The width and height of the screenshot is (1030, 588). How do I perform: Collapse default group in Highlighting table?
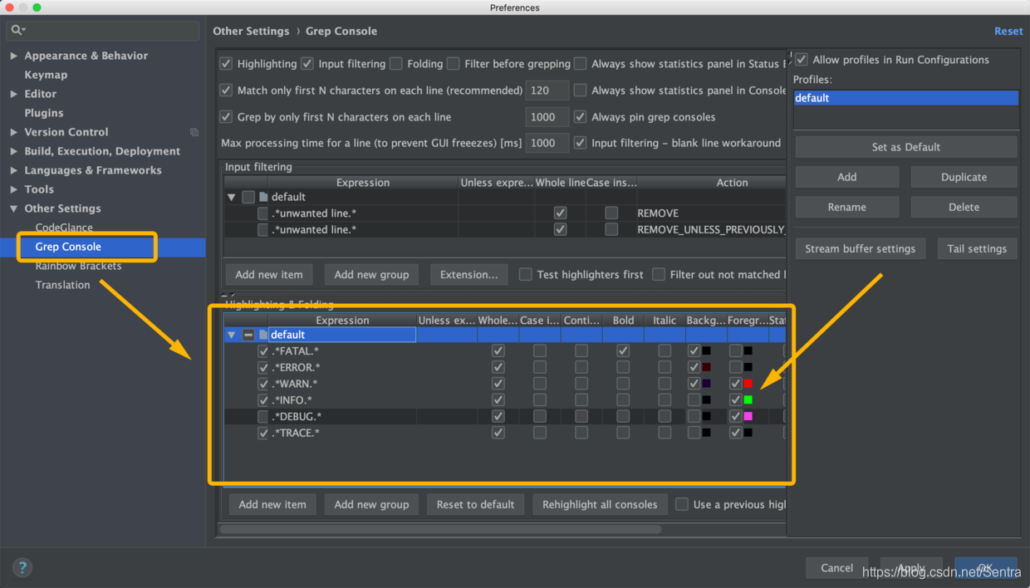pyautogui.click(x=232, y=336)
